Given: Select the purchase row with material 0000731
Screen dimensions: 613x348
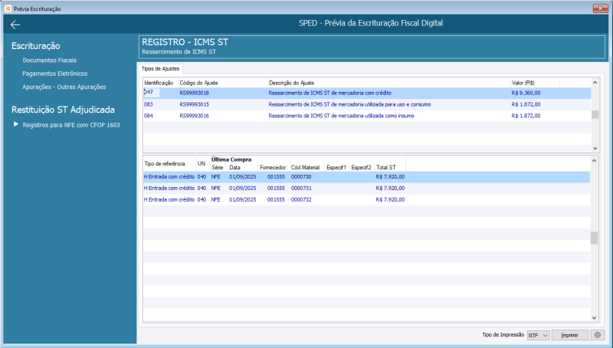Looking at the screenshot, I should [x=366, y=188].
